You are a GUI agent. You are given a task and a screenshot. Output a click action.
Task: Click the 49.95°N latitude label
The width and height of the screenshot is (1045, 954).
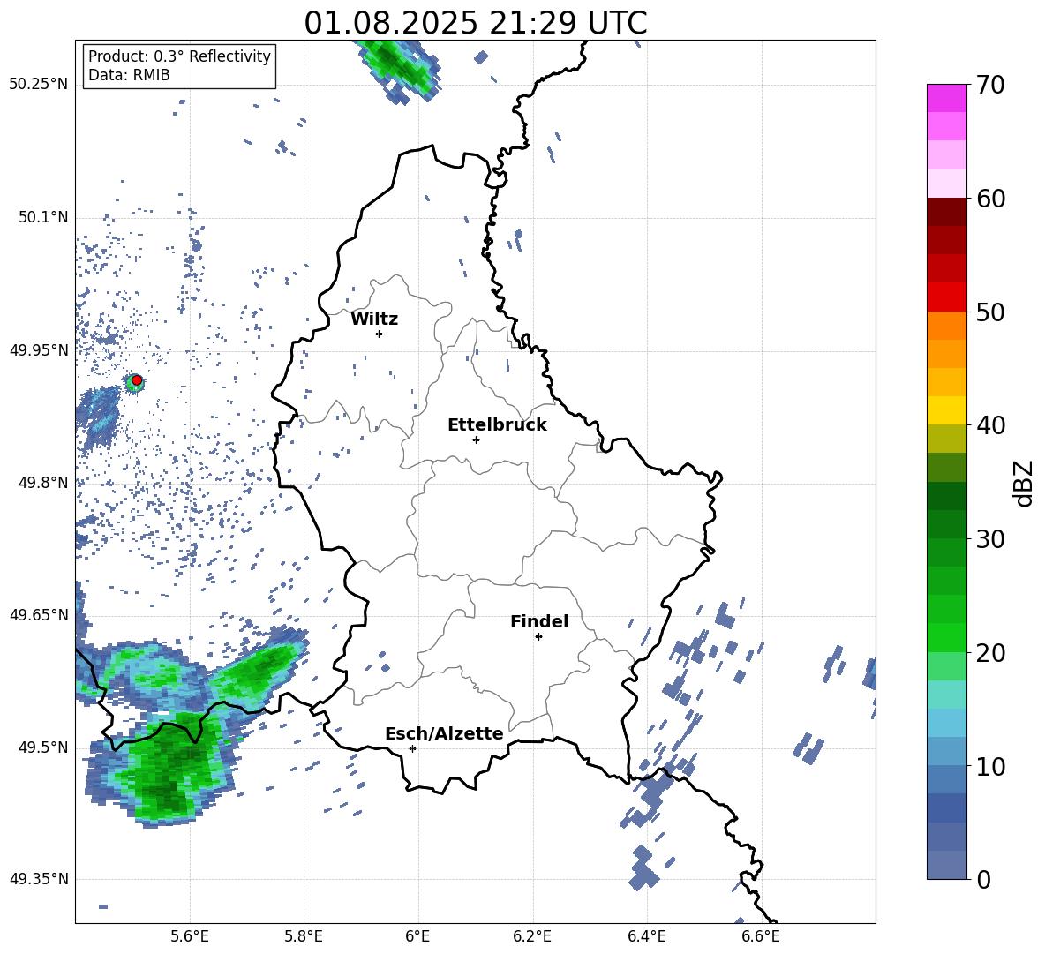click(39, 349)
